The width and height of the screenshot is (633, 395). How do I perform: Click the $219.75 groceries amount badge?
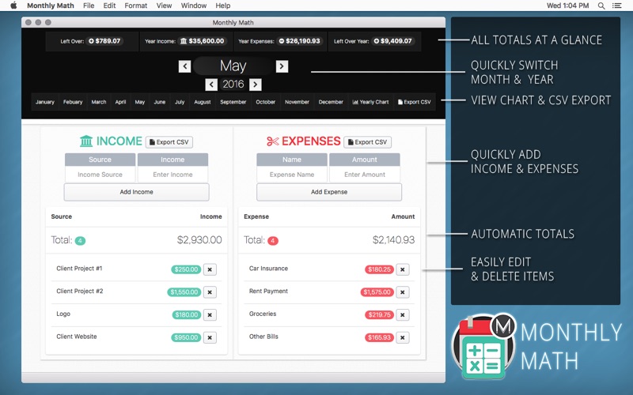click(x=379, y=314)
